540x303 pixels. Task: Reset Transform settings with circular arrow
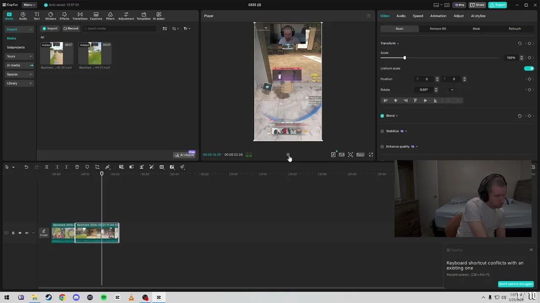[519, 43]
